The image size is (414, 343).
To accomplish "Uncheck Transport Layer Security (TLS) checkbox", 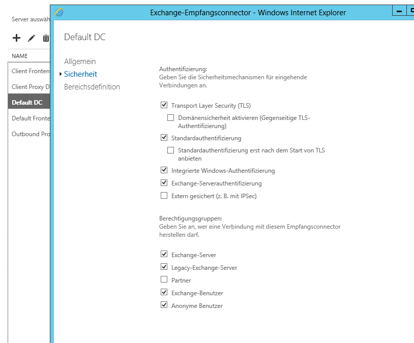I will pyautogui.click(x=164, y=105).
